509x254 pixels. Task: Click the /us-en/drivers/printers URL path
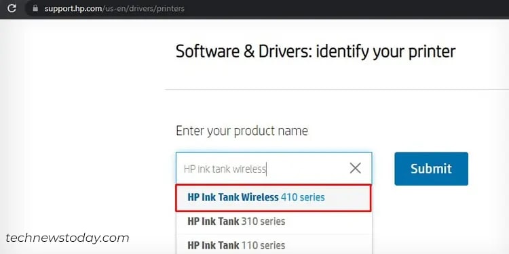[x=143, y=8]
